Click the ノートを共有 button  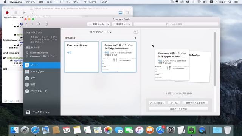[x=157, y=103]
